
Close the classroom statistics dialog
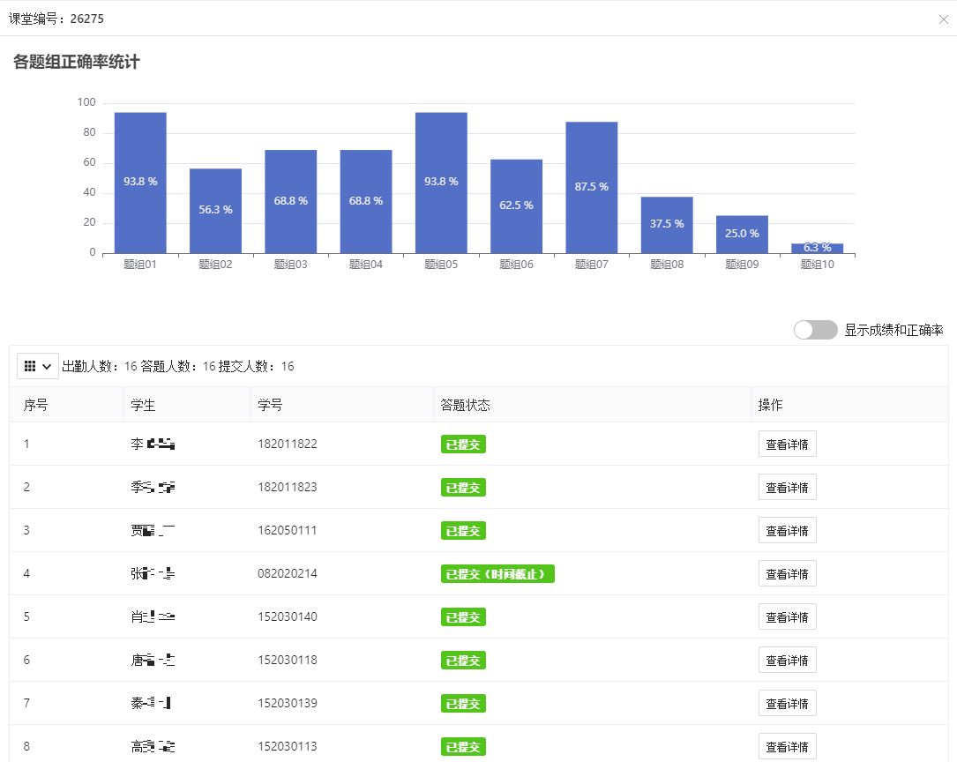pyautogui.click(x=943, y=19)
